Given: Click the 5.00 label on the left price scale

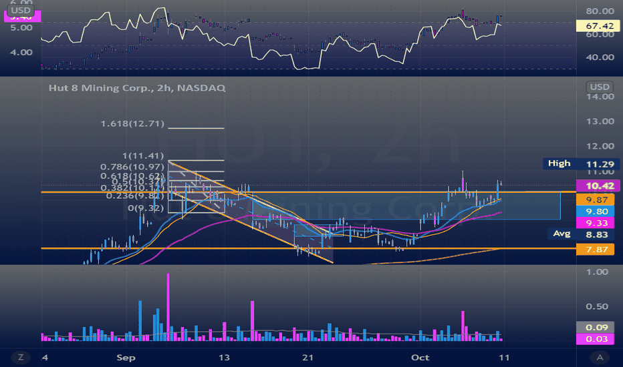Looking at the screenshot, I should (21, 28).
